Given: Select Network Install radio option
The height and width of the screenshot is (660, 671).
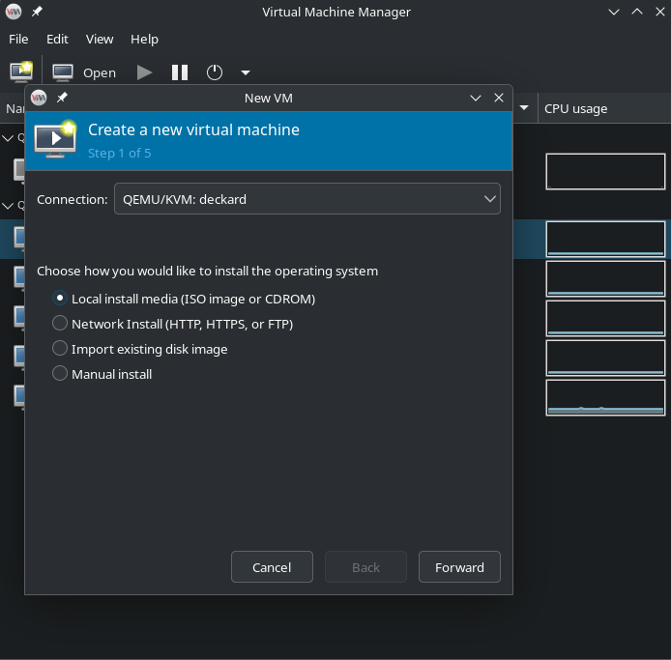Looking at the screenshot, I should 60,324.
